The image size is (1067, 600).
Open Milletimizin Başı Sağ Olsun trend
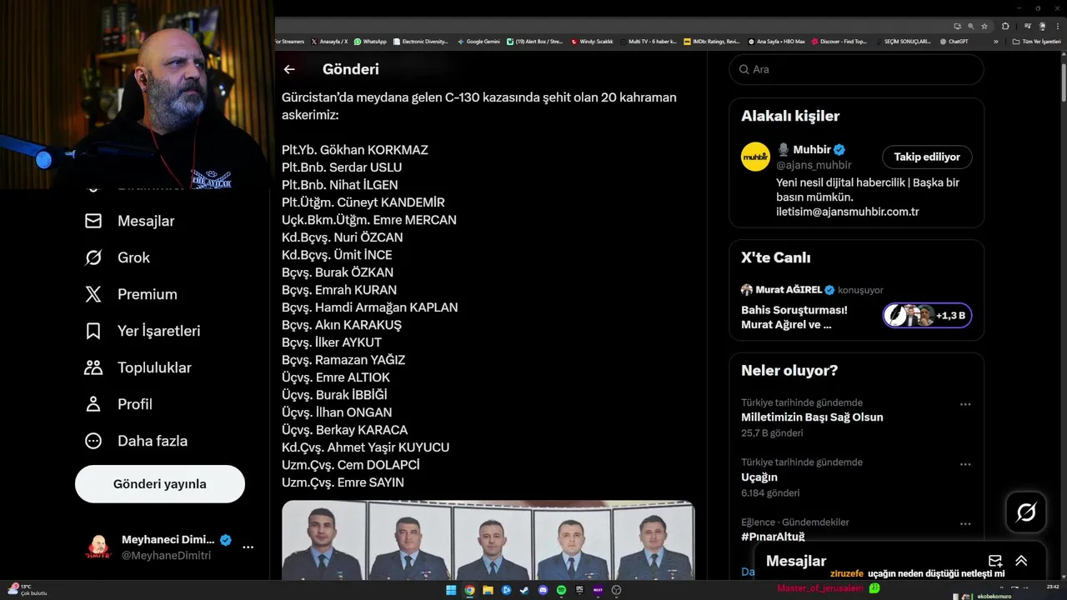click(812, 417)
